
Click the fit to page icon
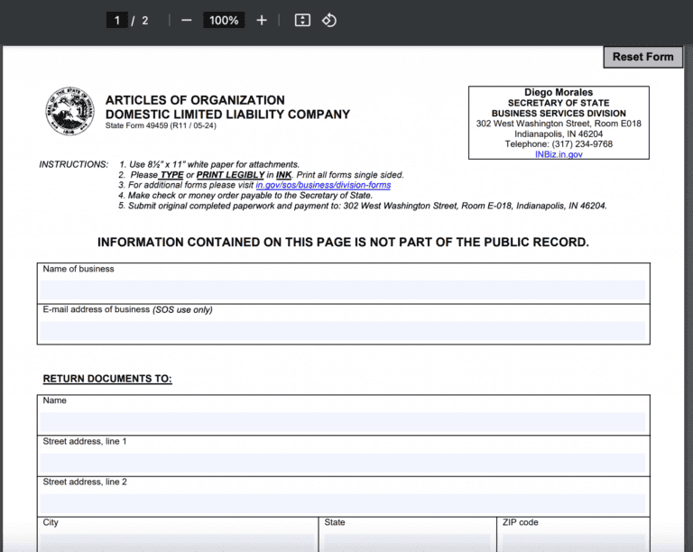click(302, 21)
